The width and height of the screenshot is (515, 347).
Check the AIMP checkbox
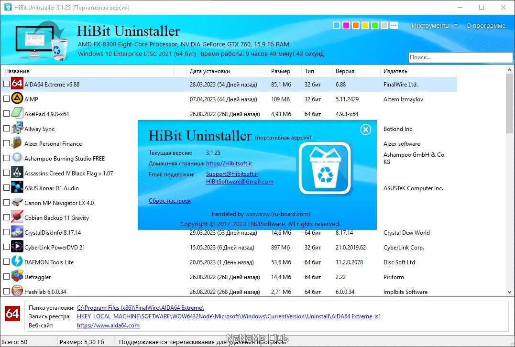[x=6, y=98]
